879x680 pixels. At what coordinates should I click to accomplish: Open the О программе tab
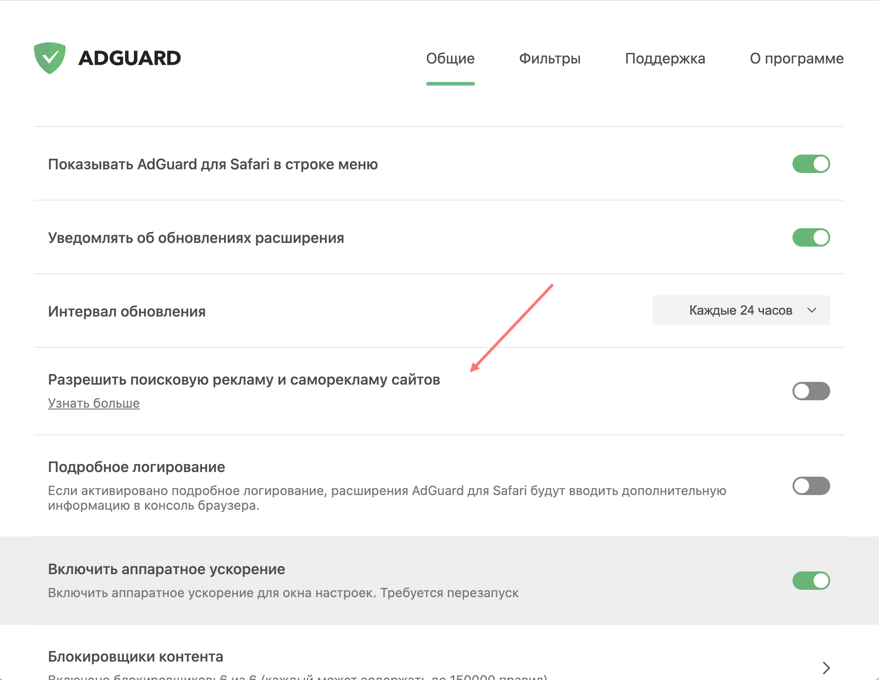(796, 59)
